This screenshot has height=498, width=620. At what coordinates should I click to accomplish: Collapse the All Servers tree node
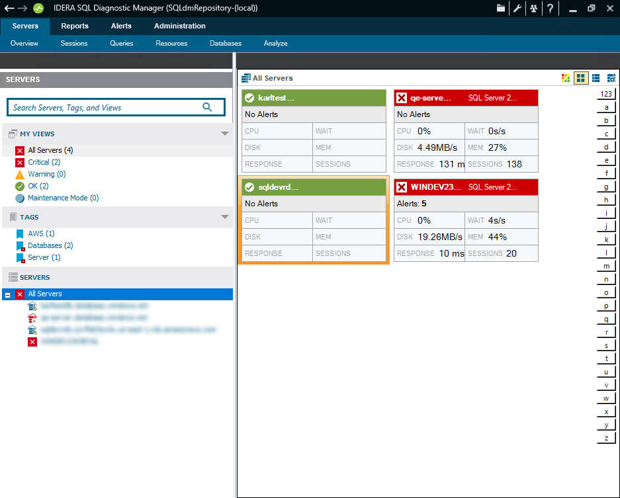tap(7, 295)
